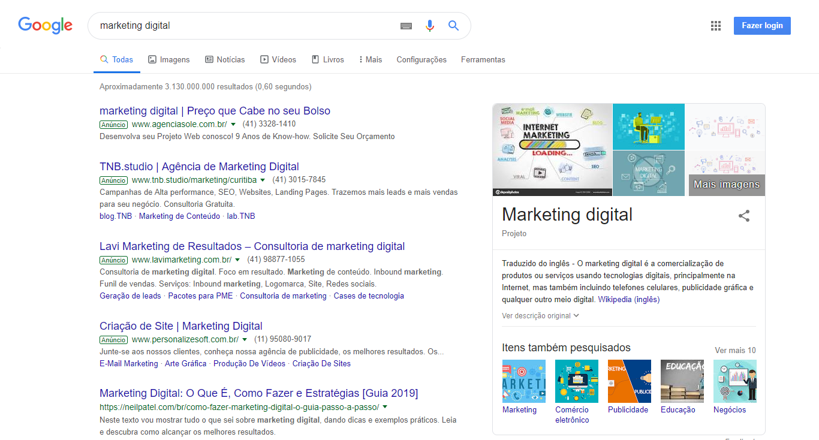Open Pacotes para PME sitelink
This screenshot has width=819, height=440.
pos(200,296)
